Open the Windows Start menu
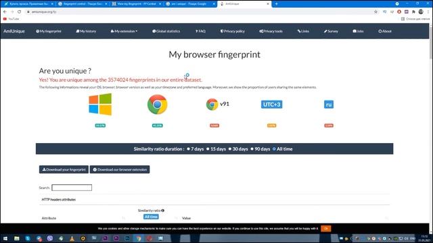433x243 pixels. pos(5,238)
